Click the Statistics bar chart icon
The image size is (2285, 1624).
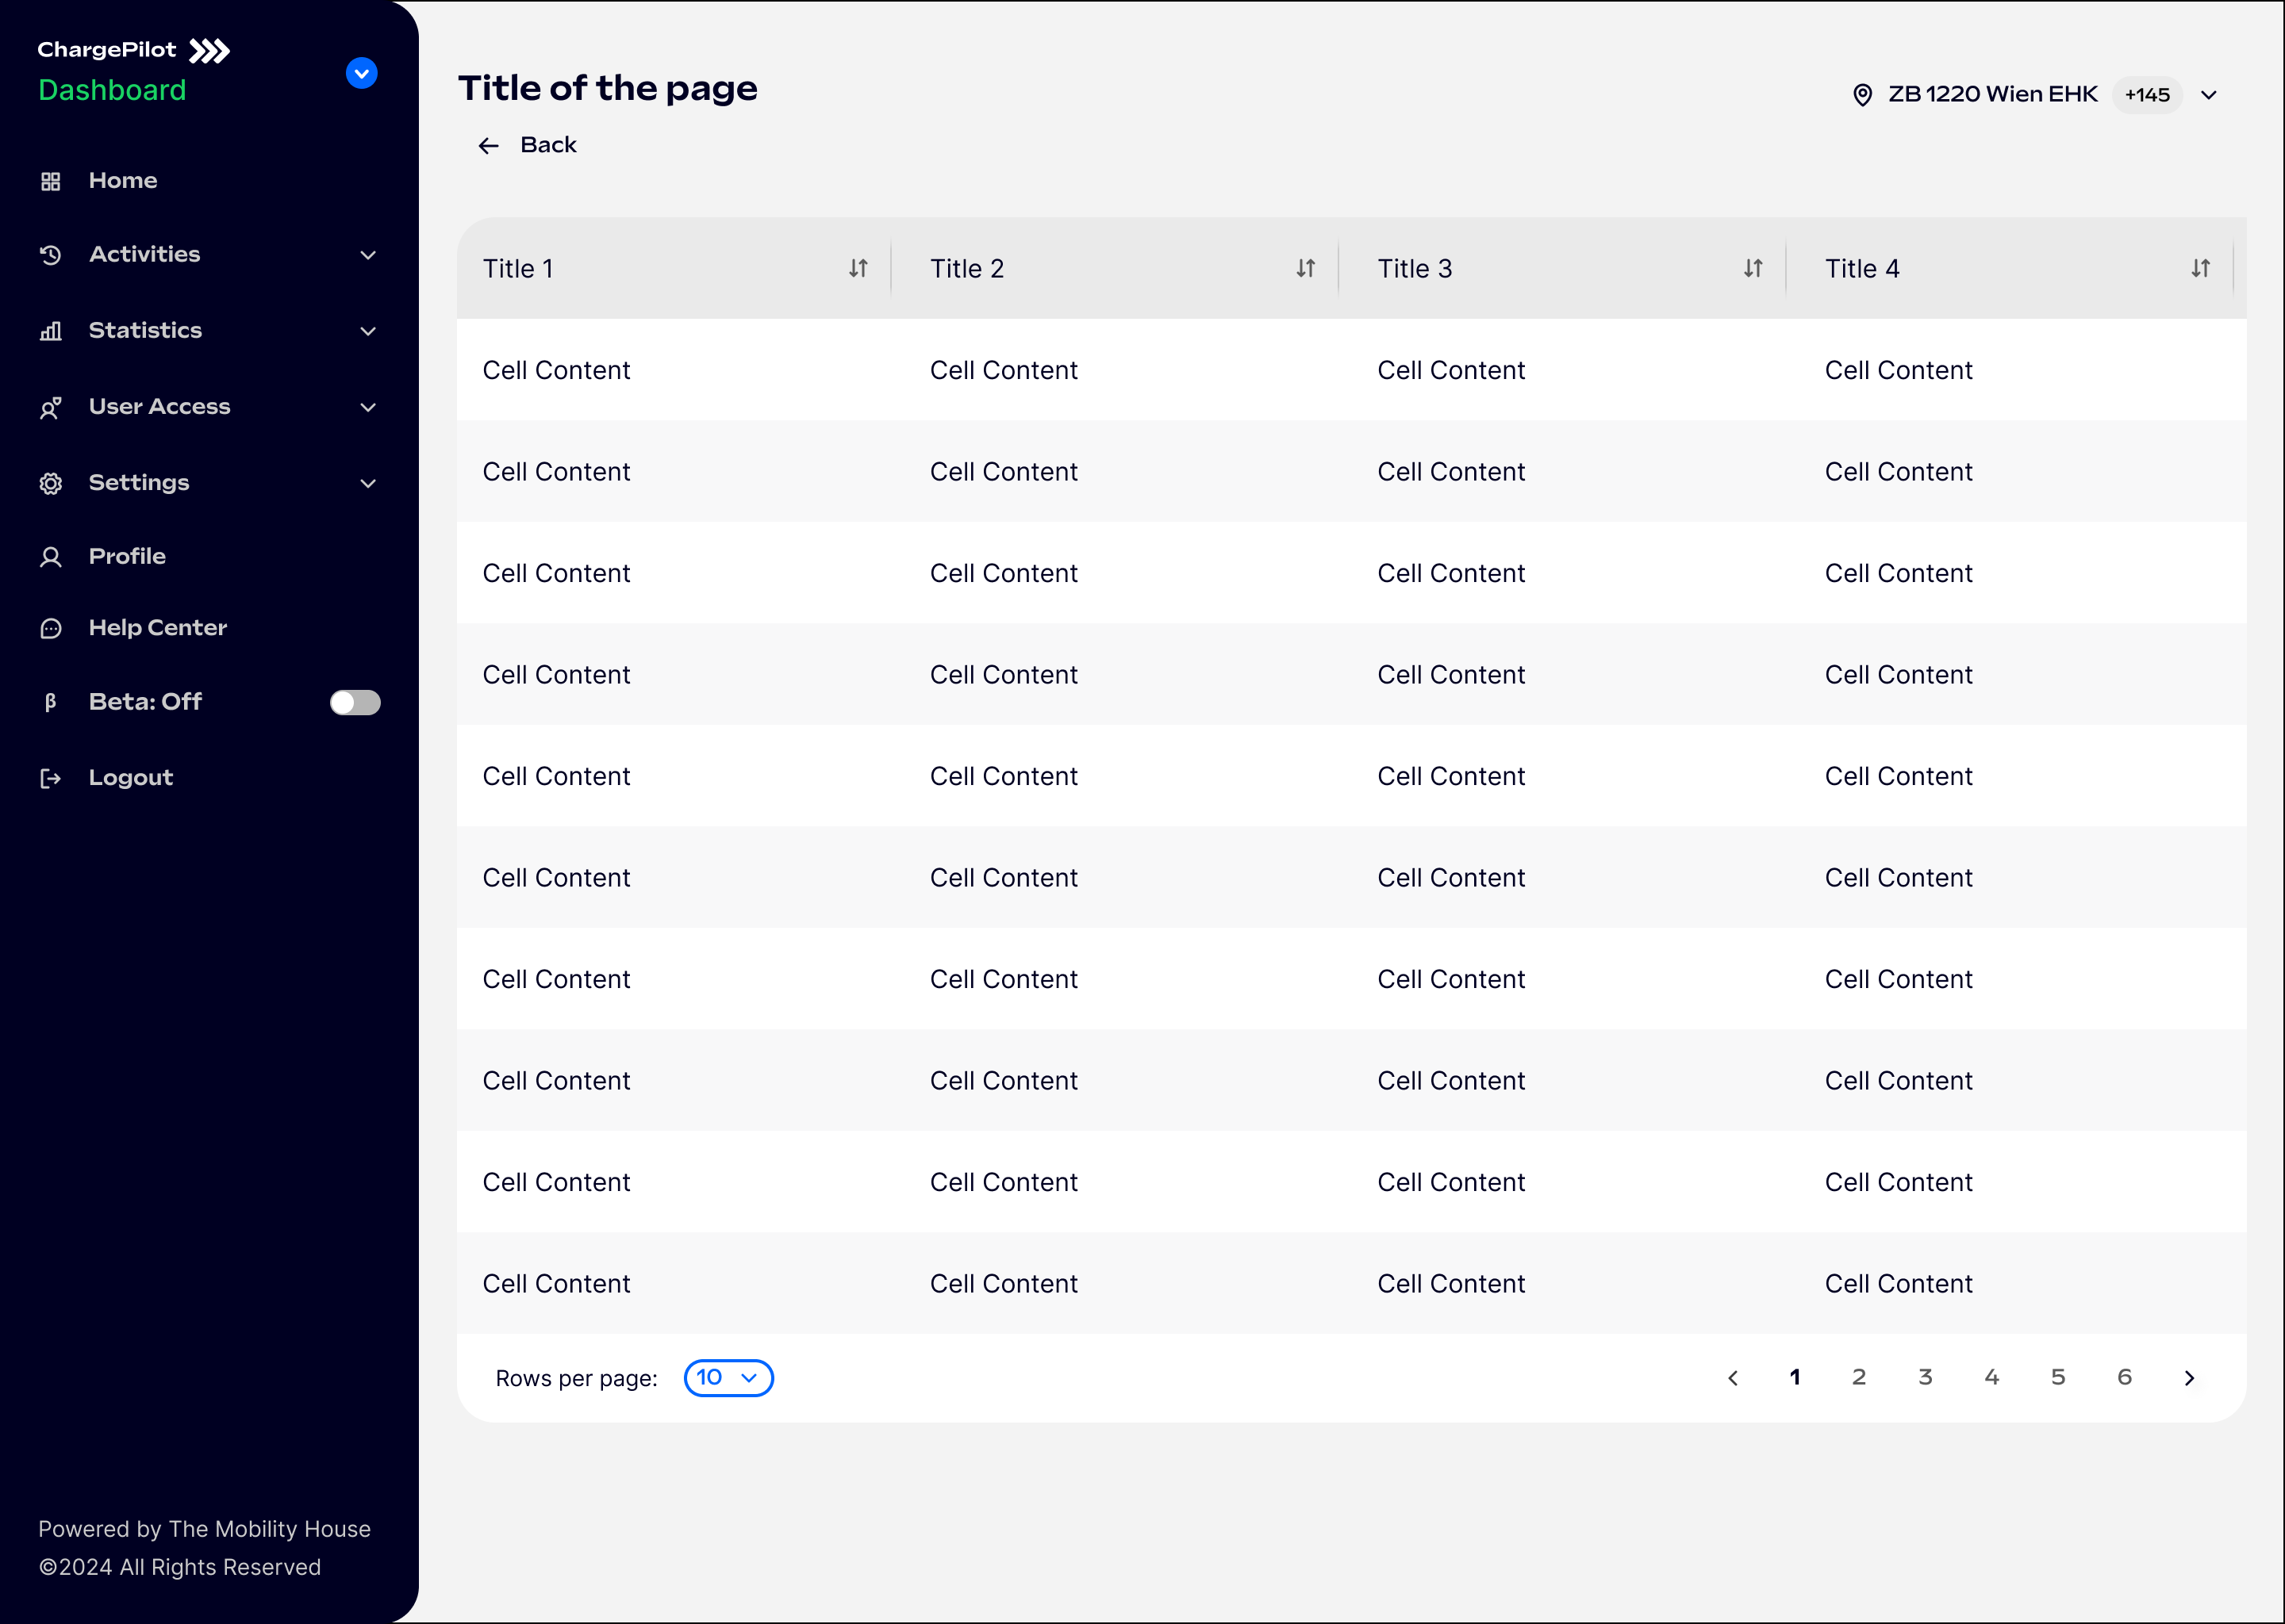coord(51,331)
